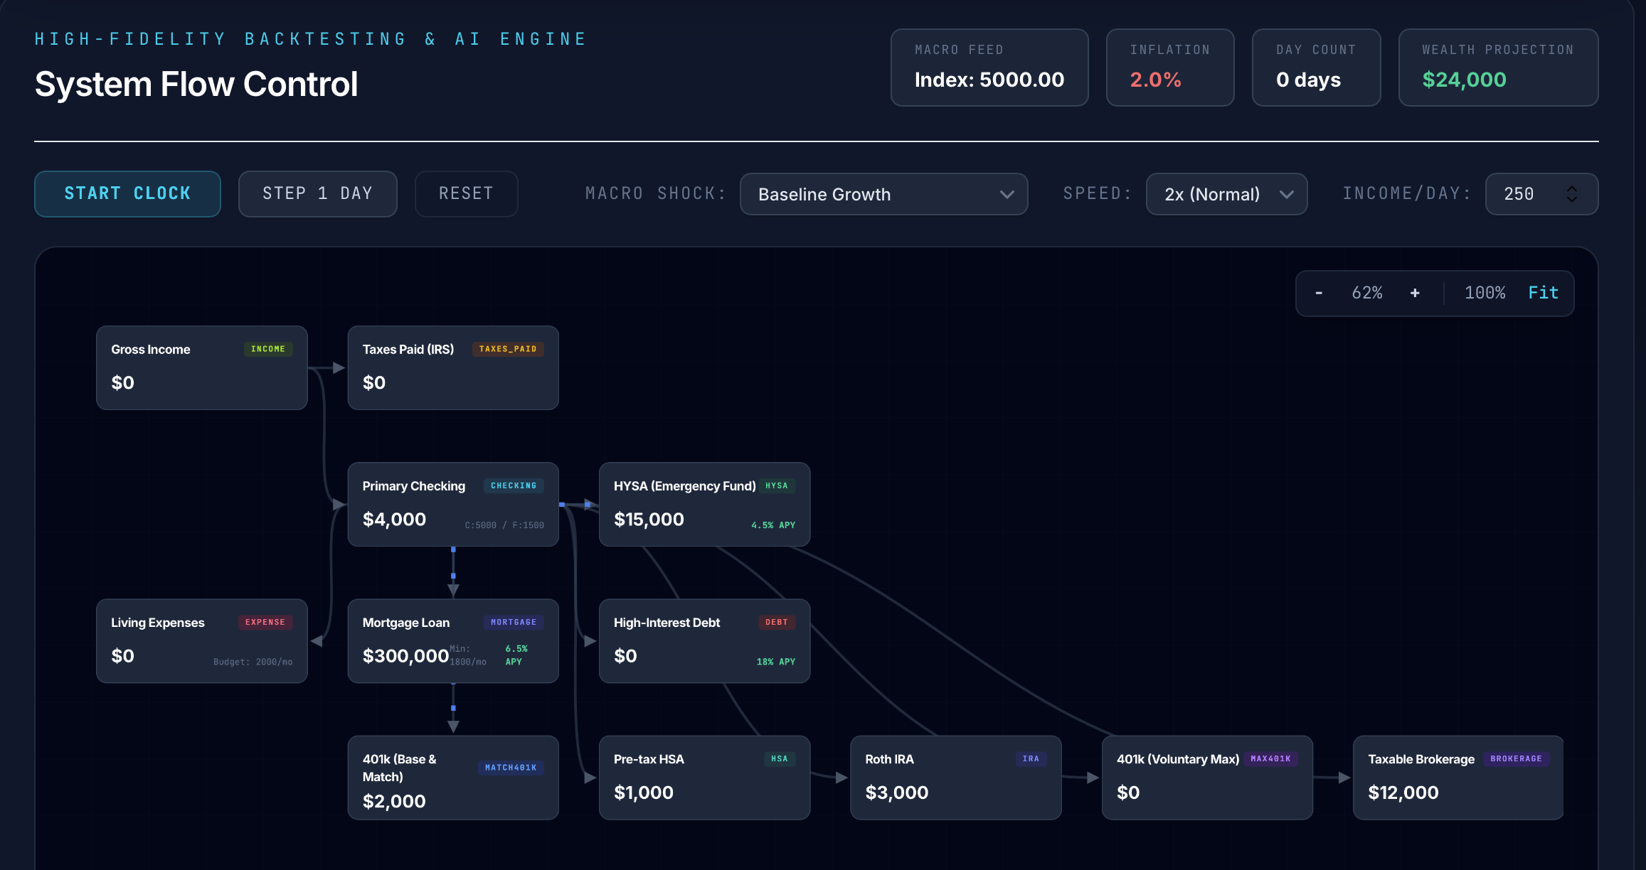Click the $4,000 checking balance

pos(394,519)
